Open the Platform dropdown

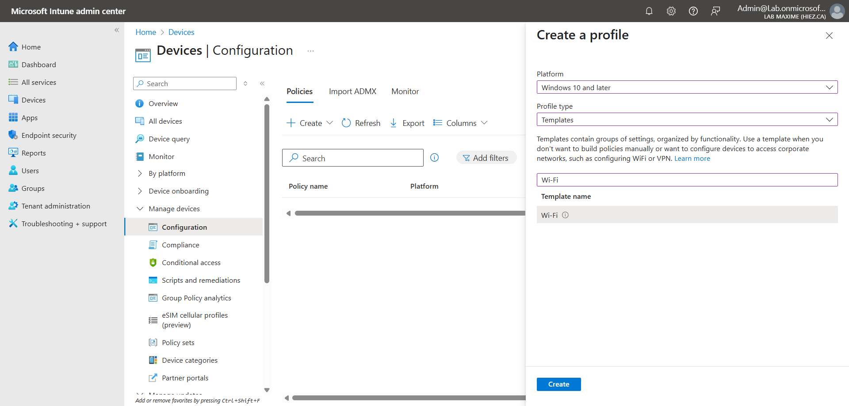coord(687,87)
